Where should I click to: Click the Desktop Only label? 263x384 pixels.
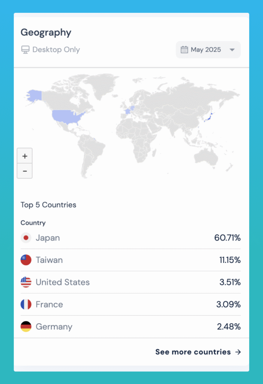click(x=56, y=49)
